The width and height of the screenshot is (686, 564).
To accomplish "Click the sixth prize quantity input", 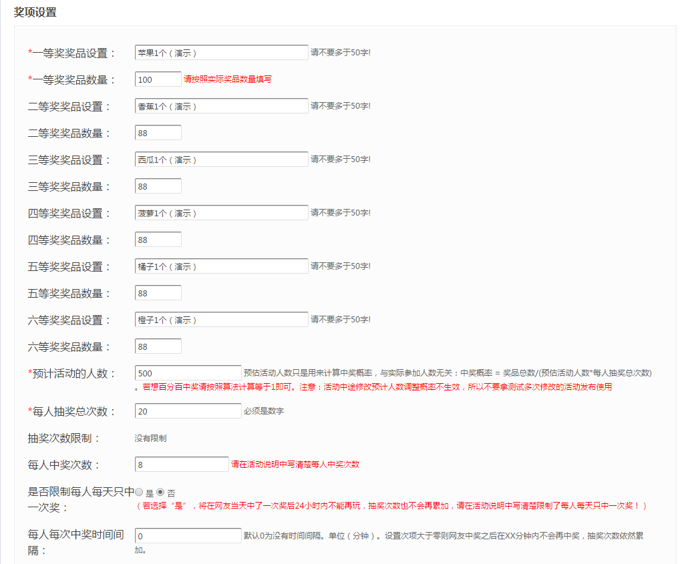I will click(158, 346).
